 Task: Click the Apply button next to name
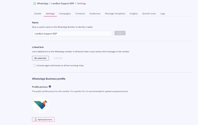(x=120, y=33)
